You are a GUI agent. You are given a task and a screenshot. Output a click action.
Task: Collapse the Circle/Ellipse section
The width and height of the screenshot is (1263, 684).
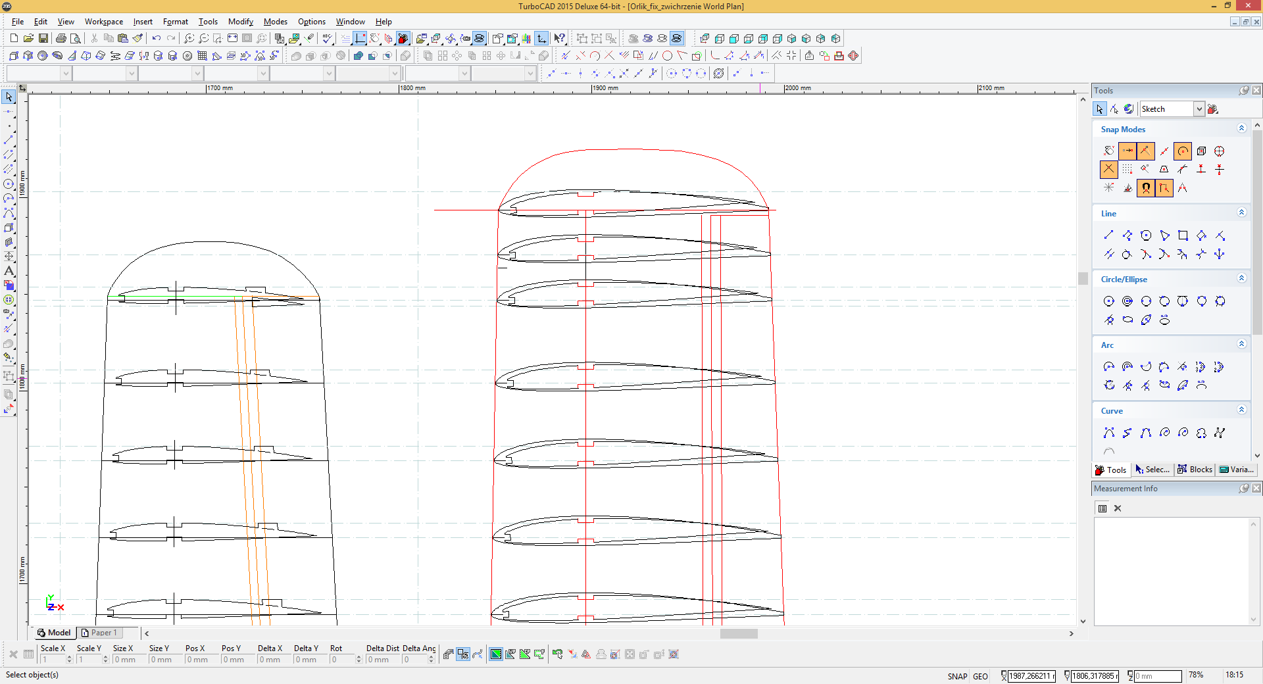pyautogui.click(x=1241, y=279)
